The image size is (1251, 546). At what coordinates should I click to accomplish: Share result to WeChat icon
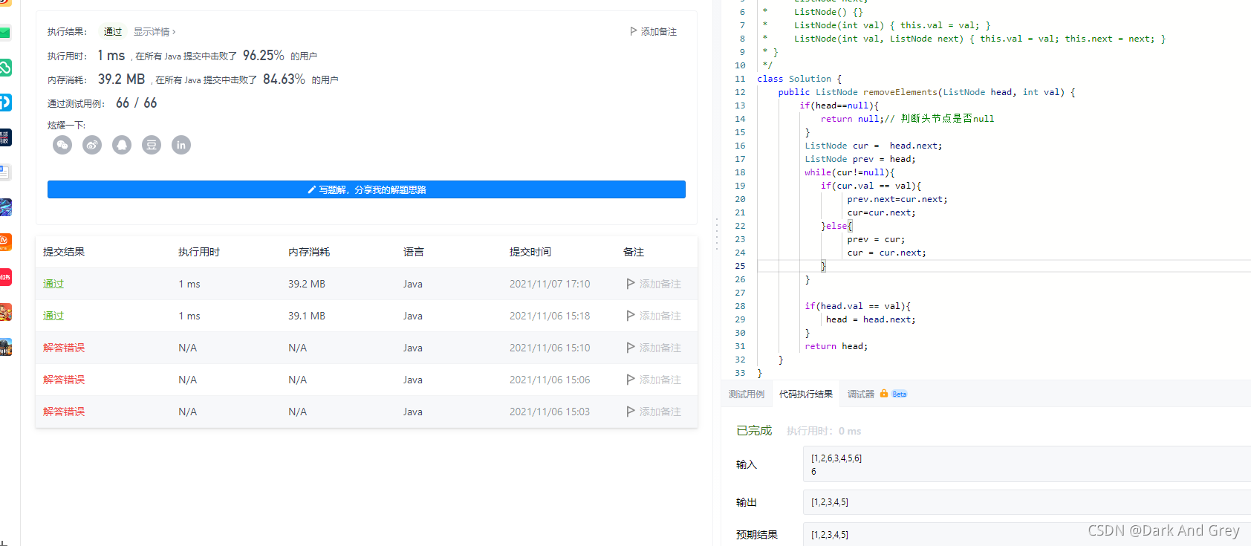[62, 145]
